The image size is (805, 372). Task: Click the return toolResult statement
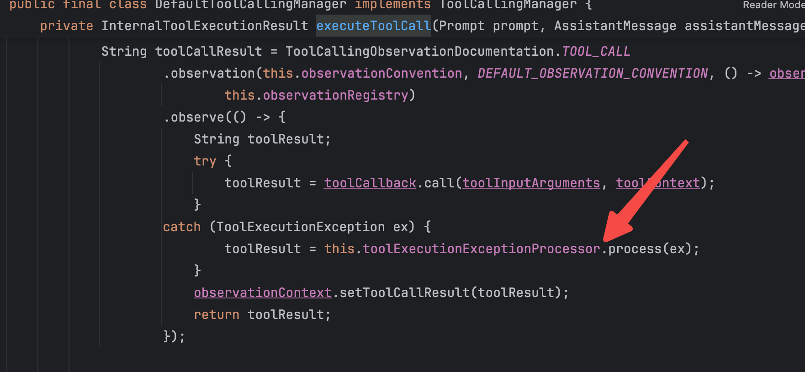(x=262, y=314)
